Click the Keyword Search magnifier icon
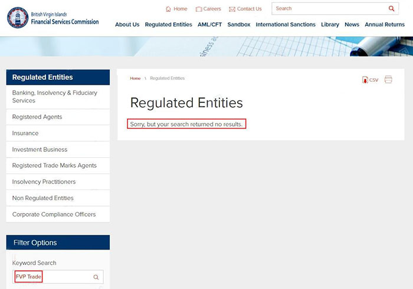Viewport: 413px width, 289px height. 96,277
